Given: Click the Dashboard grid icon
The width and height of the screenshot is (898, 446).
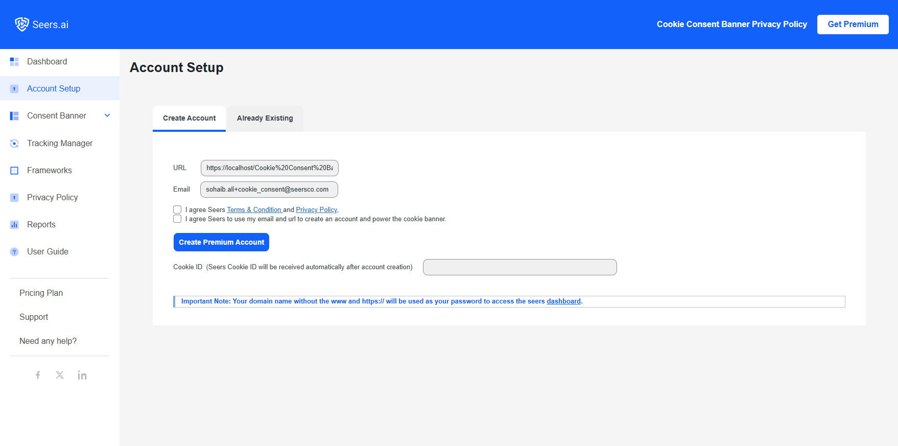Looking at the screenshot, I should click(x=14, y=62).
